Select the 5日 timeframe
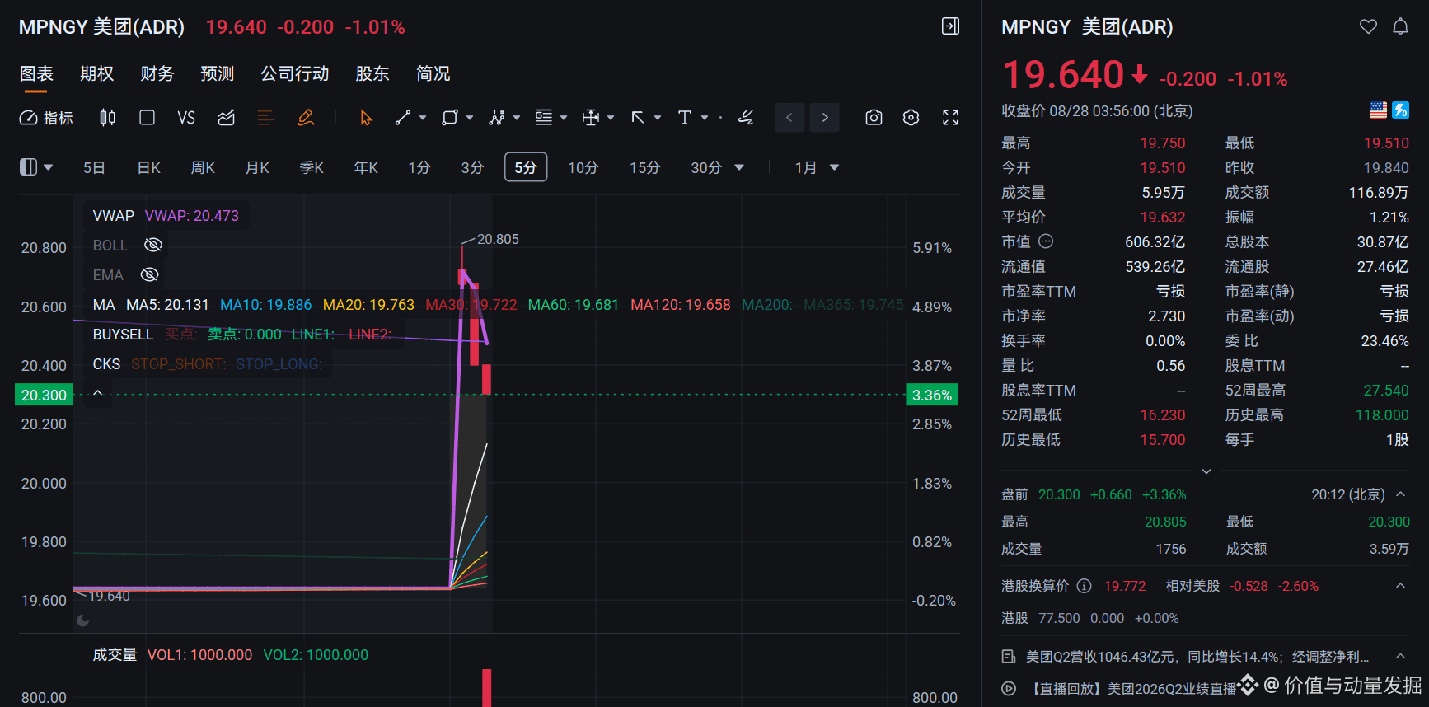This screenshot has width=1429, height=707. (94, 167)
